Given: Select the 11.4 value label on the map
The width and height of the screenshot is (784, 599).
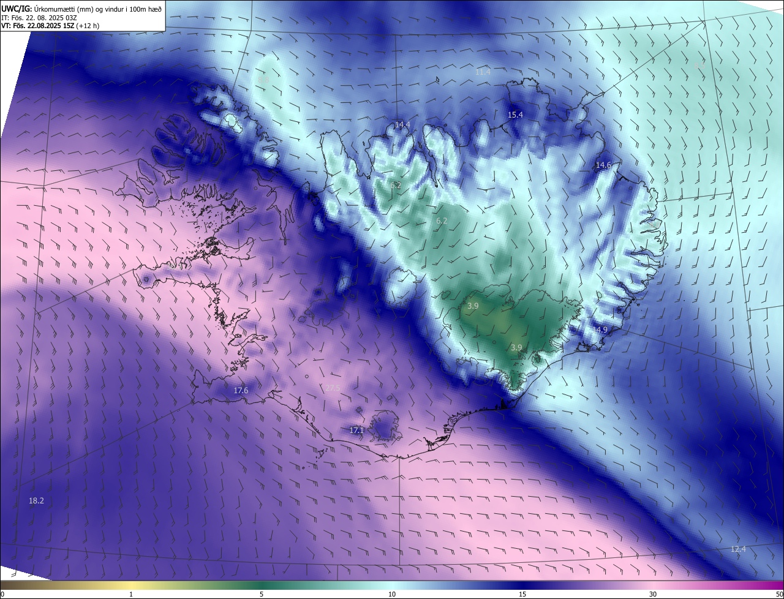Looking at the screenshot, I should (x=483, y=72).
